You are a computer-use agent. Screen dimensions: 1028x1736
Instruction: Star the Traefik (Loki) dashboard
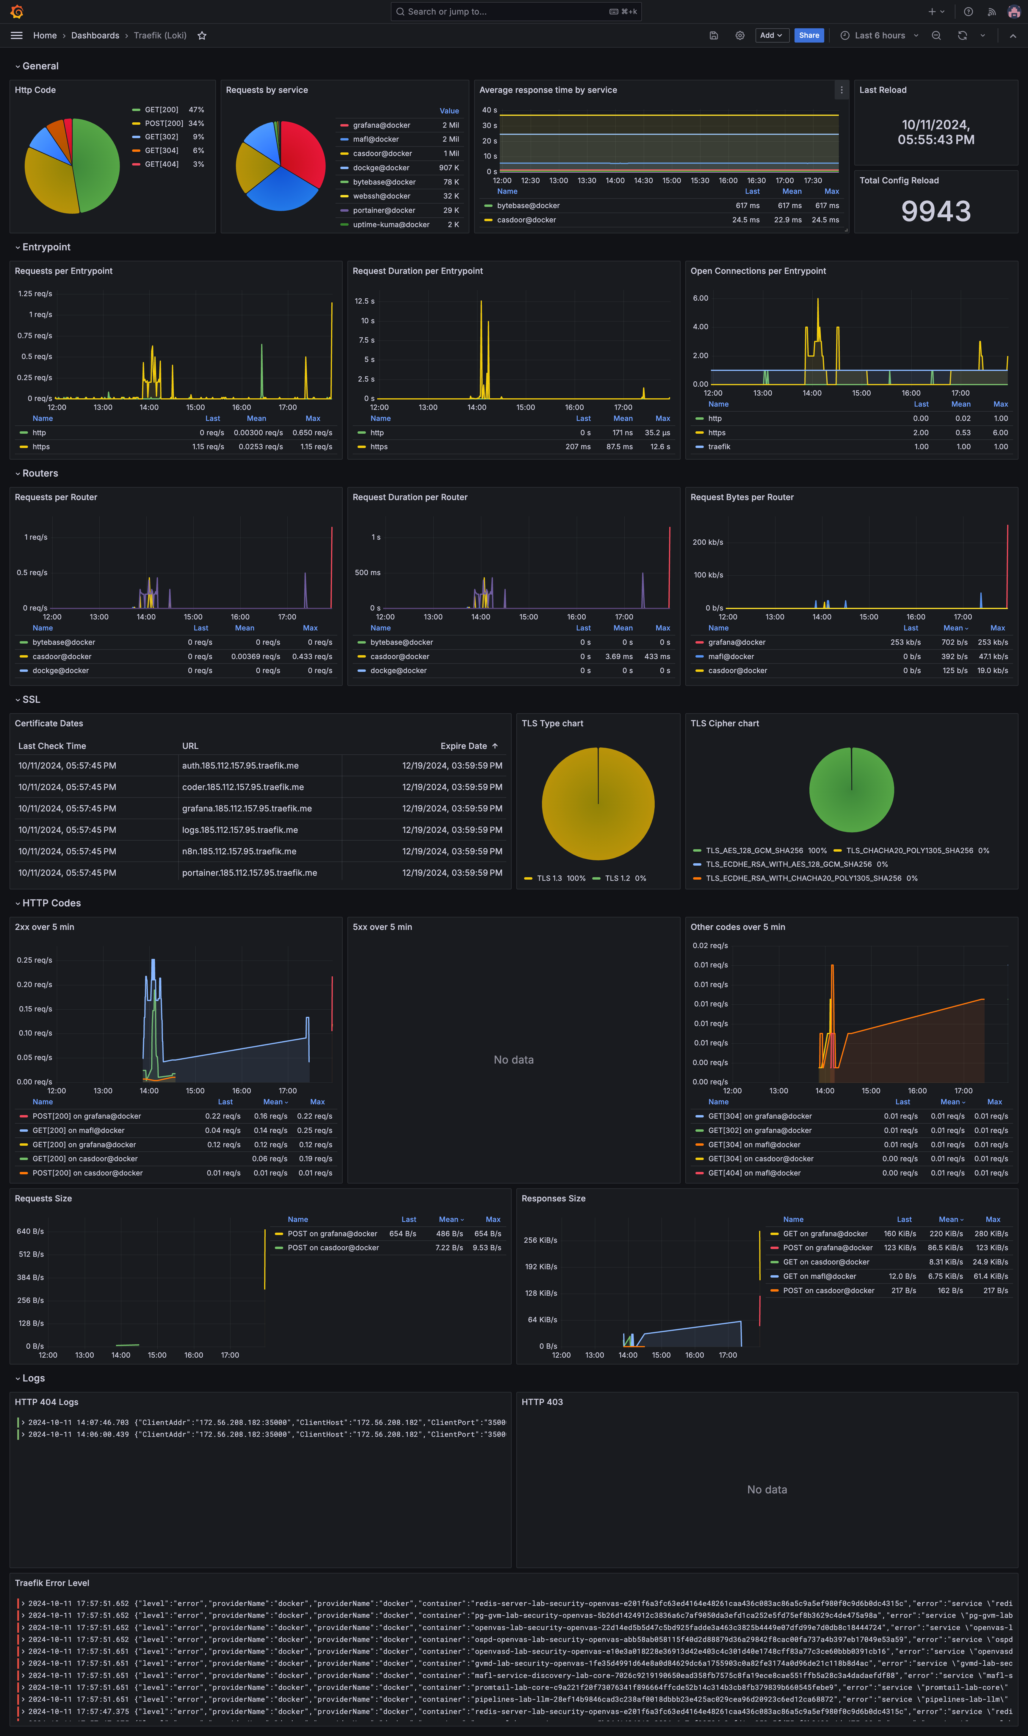pos(202,35)
